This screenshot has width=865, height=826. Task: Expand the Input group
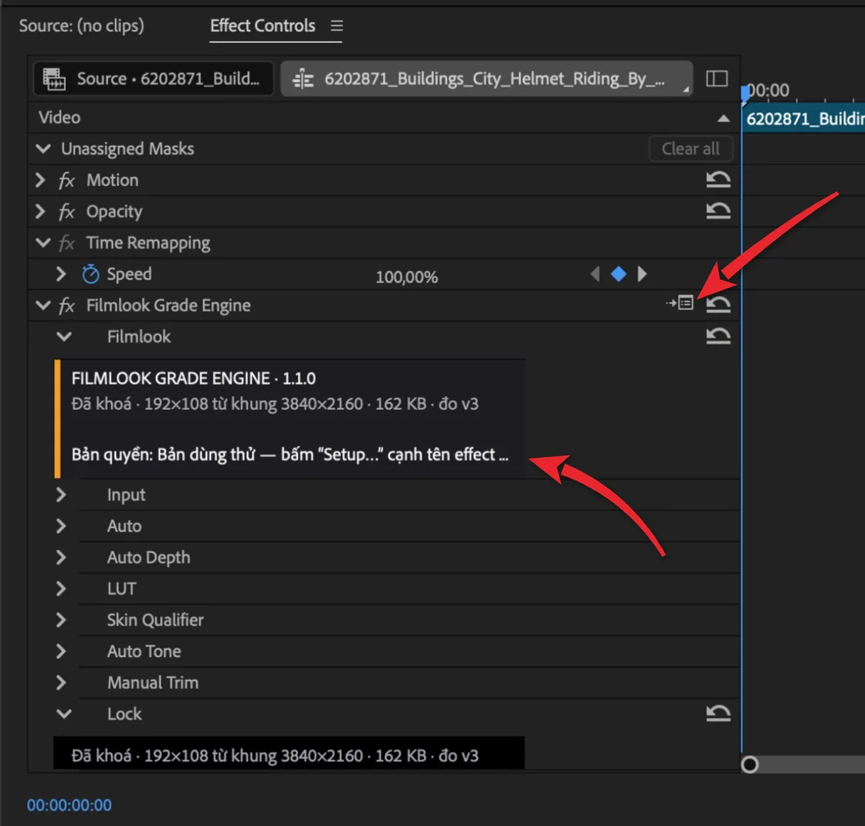click(61, 495)
